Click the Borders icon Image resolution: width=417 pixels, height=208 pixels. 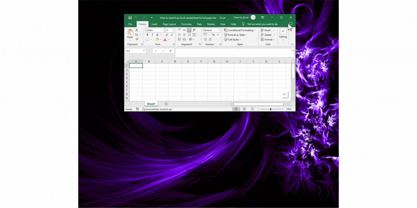click(x=147, y=40)
